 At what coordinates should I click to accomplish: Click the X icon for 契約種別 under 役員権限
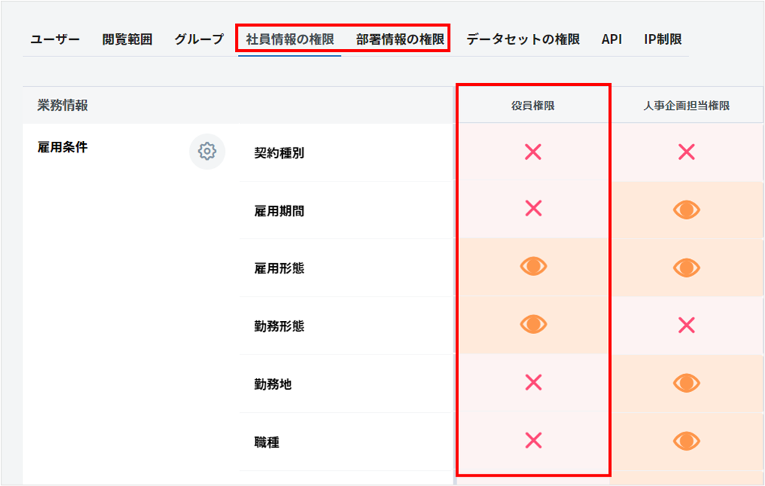coord(534,152)
